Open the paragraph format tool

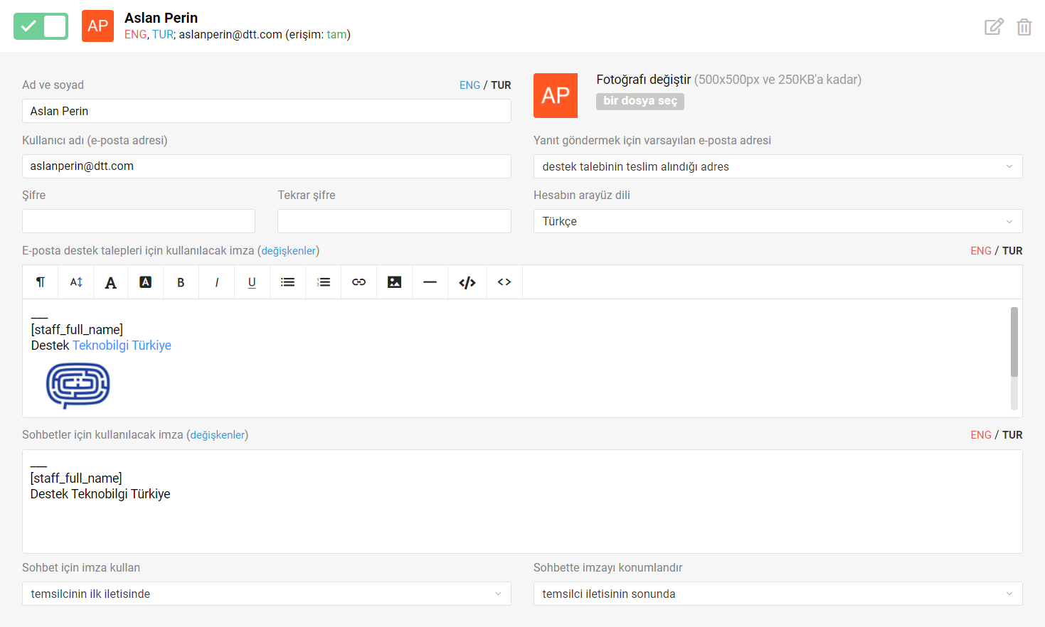click(41, 282)
